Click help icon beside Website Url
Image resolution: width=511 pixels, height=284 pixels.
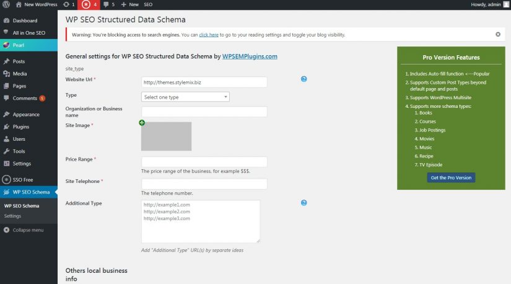[304, 79]
